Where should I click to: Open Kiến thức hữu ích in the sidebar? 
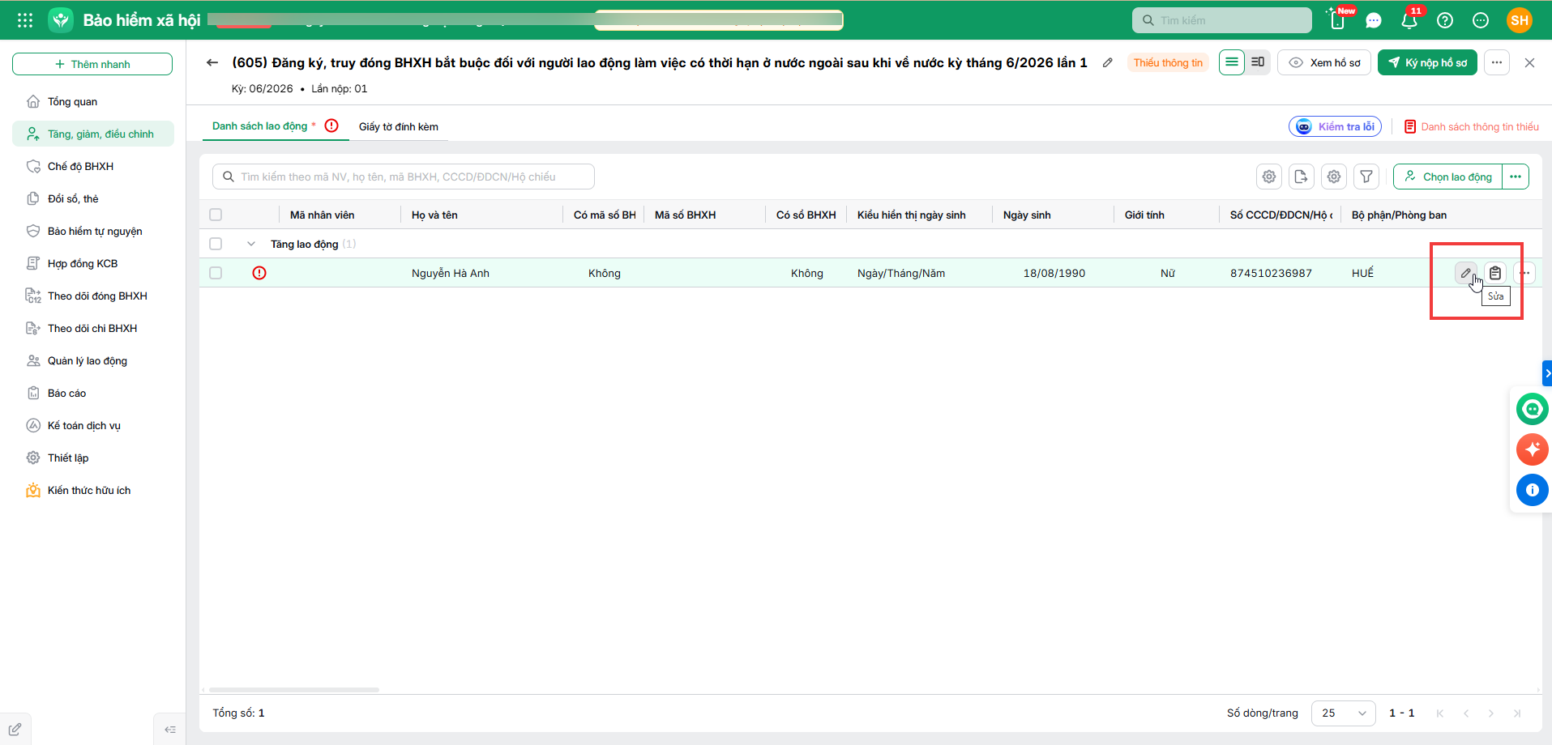pos(93,490)
